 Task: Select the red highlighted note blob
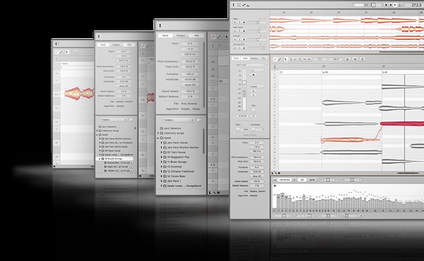[402, 124]
